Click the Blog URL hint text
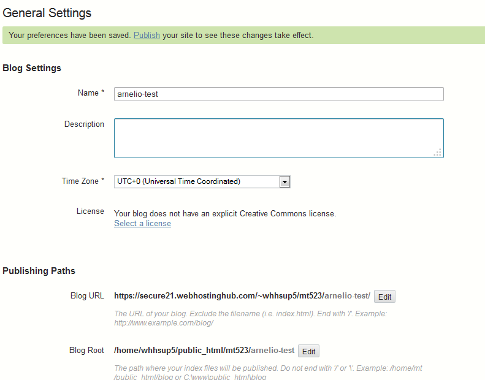Screen dimensions: 485x380 coord(250,317)
